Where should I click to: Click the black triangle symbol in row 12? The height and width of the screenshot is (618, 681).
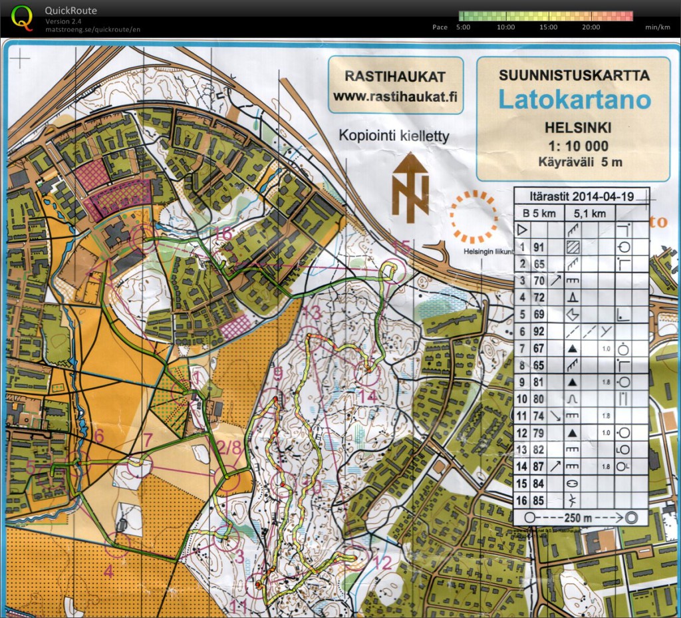point(573,432)
